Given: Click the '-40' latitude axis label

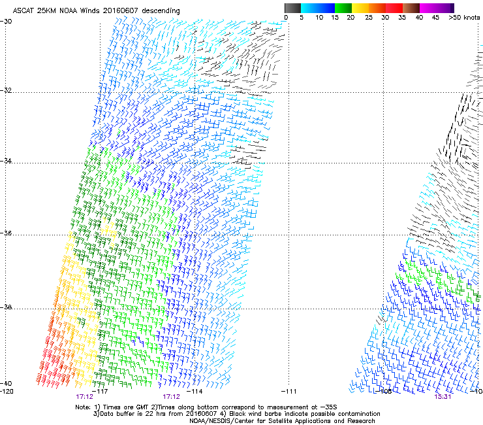Looking at the screenshot, I should coord(6,383).
